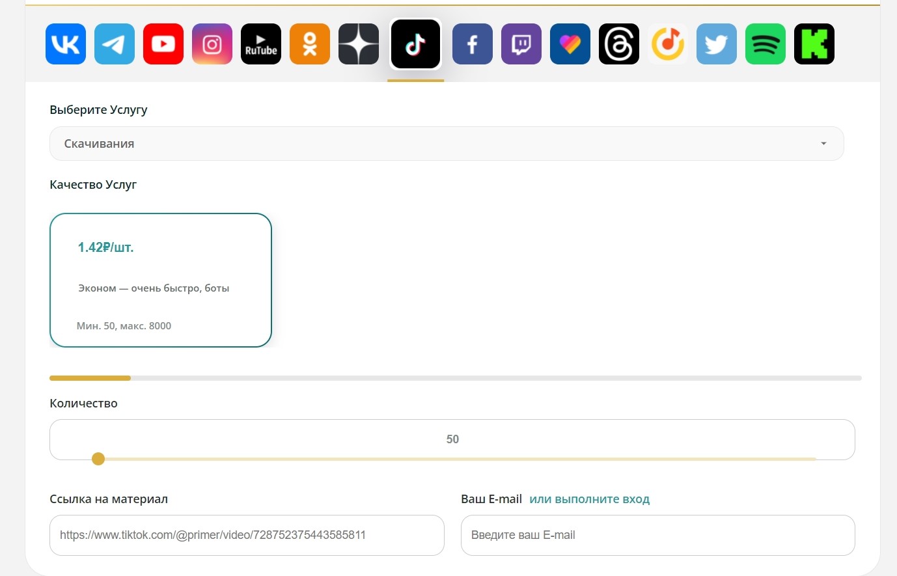Select the Dzen star icon
The width and height of the screenshot is (897, 576).
click(359, 44)
